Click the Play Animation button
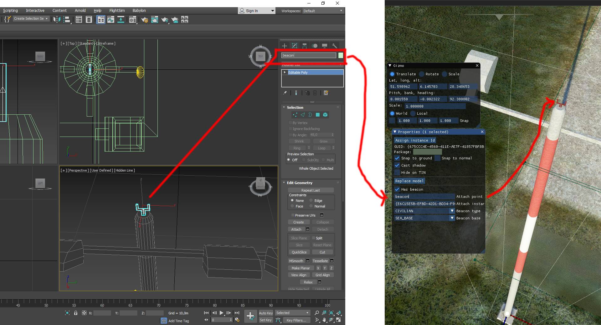Viewport: 601px width, 325px height. [222, 313]
